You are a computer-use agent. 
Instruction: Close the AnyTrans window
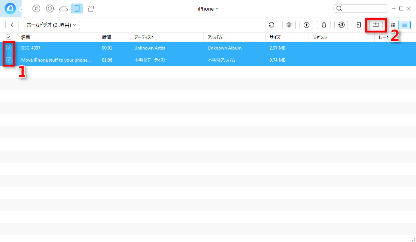[x=409, y=9]
